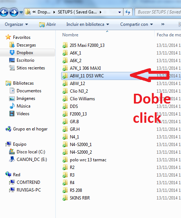Select Clio N3_2 folder icon
The width and height of the screenshot is (181, 218).
tap(65, 91)
